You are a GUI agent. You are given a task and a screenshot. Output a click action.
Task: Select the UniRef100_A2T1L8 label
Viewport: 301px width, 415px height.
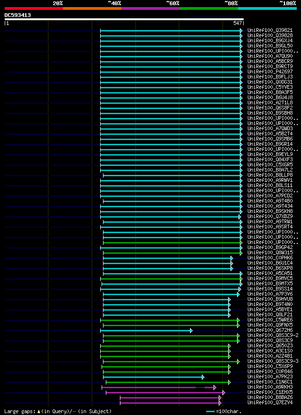(x=270, y=102)
